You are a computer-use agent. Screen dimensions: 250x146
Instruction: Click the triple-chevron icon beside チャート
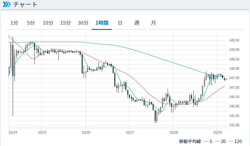point(7,5)
